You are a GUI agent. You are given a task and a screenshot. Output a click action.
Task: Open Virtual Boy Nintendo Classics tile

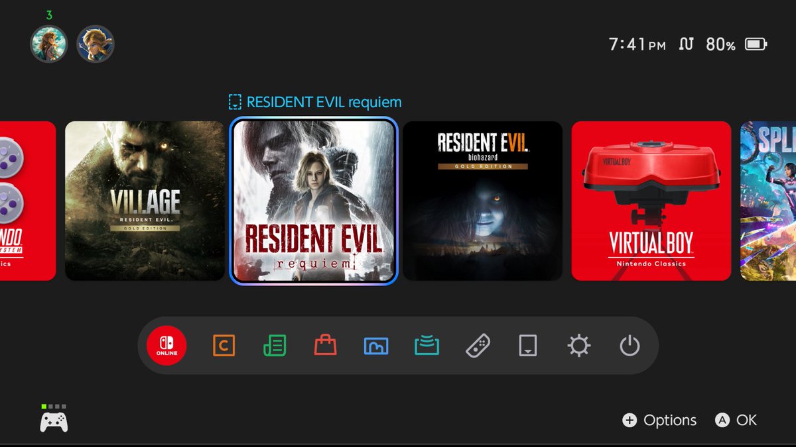pos(651,201)
